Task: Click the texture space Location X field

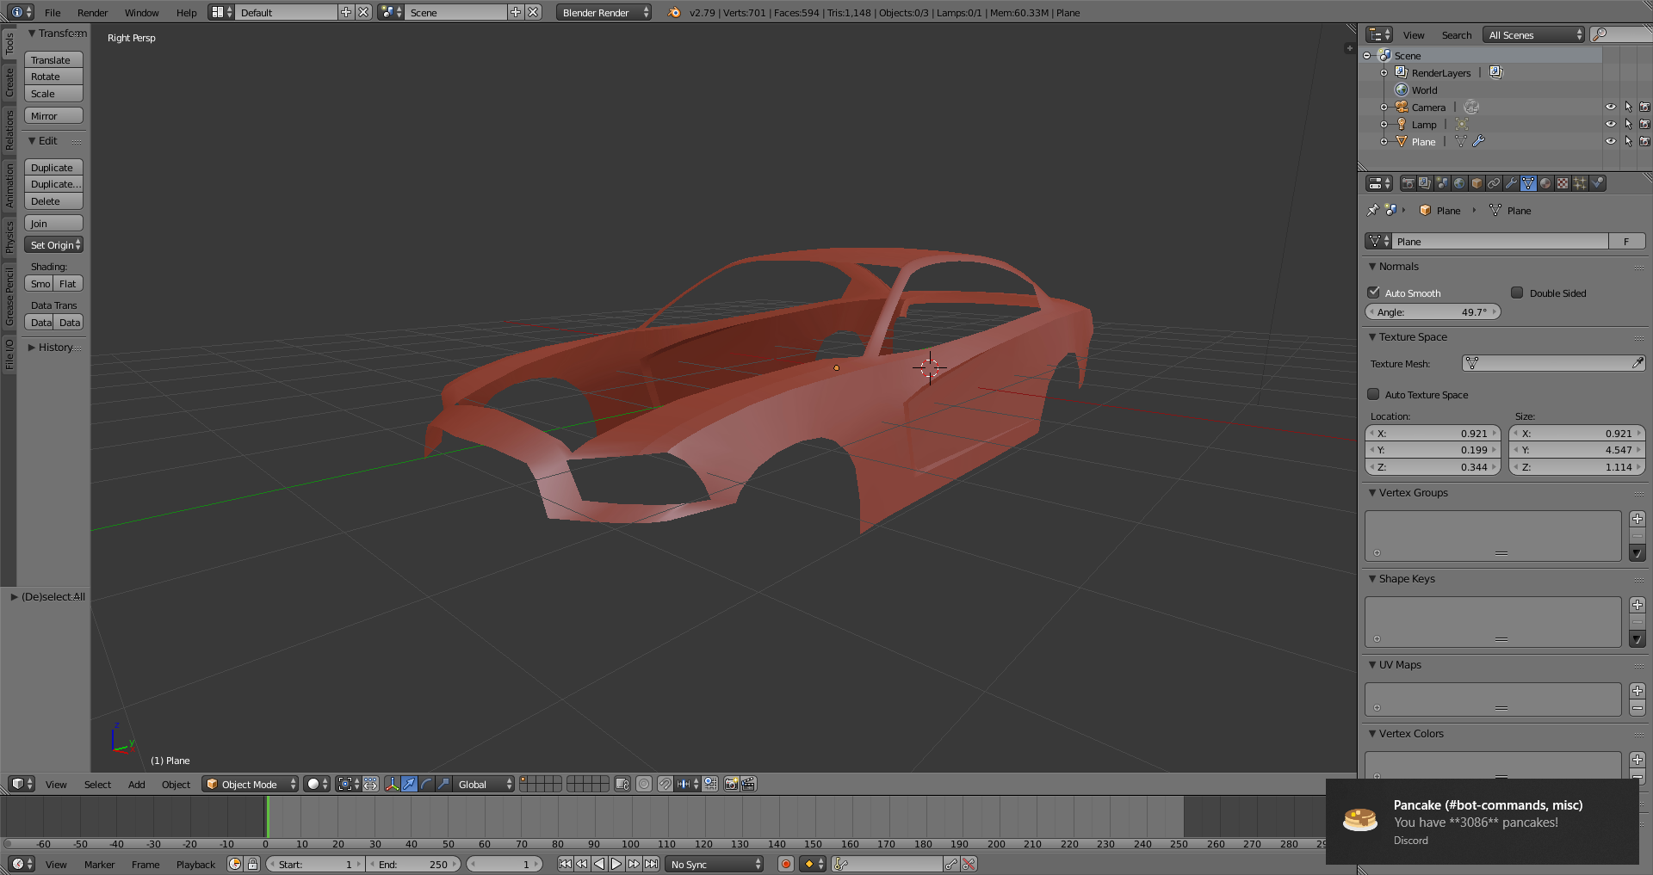Action: (x=1433, y=434)
